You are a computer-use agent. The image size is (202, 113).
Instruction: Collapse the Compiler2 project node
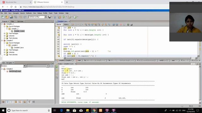2,40
